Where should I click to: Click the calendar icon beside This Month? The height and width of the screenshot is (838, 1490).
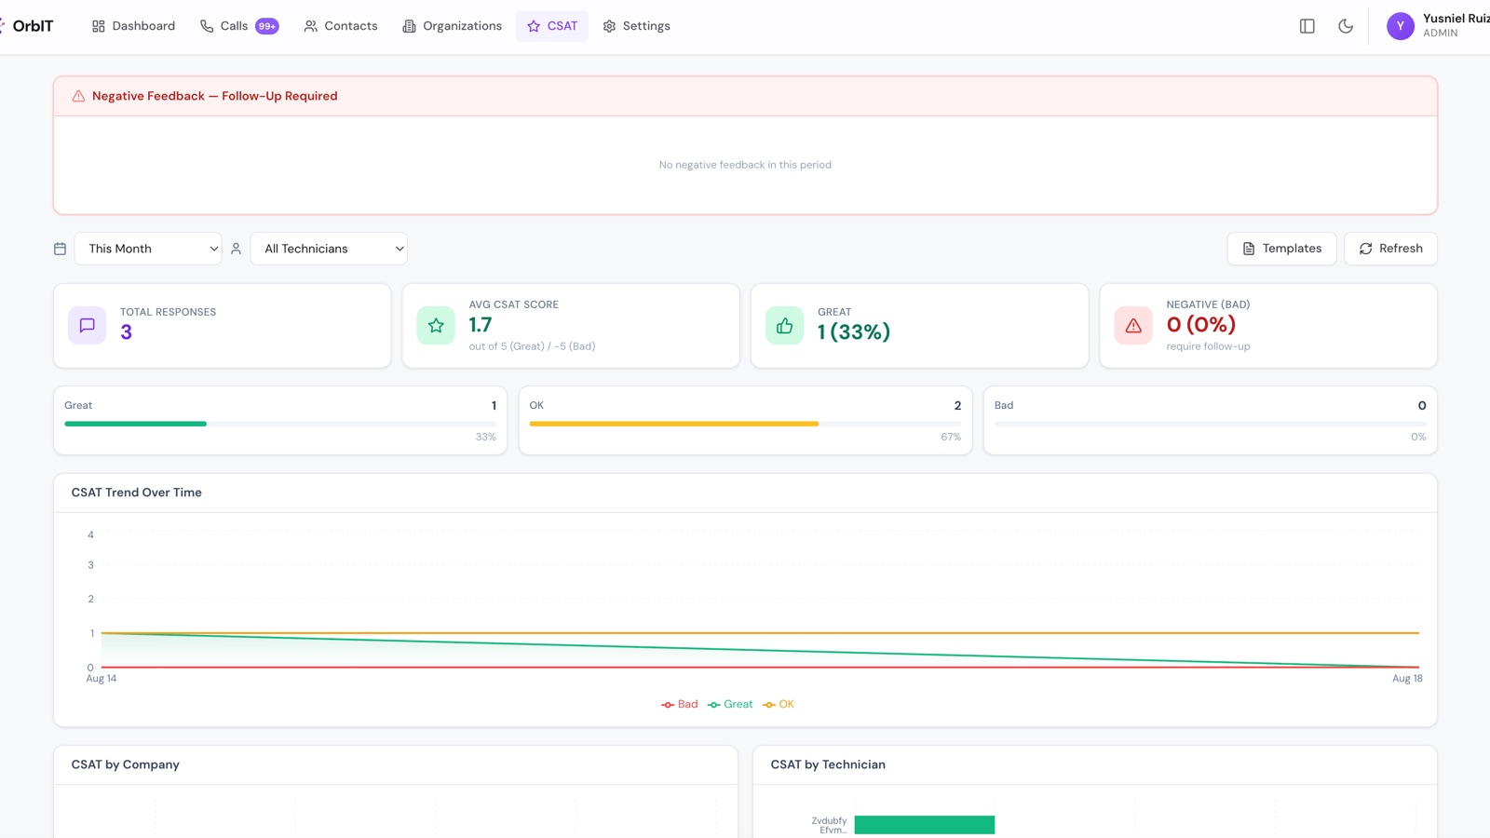(60, 249)
